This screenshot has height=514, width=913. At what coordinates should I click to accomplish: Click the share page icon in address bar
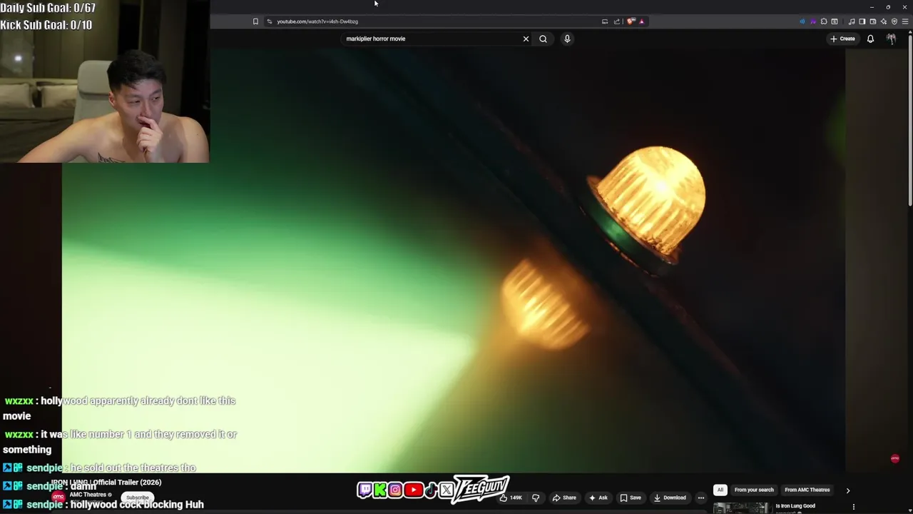(x=617, y=21)
